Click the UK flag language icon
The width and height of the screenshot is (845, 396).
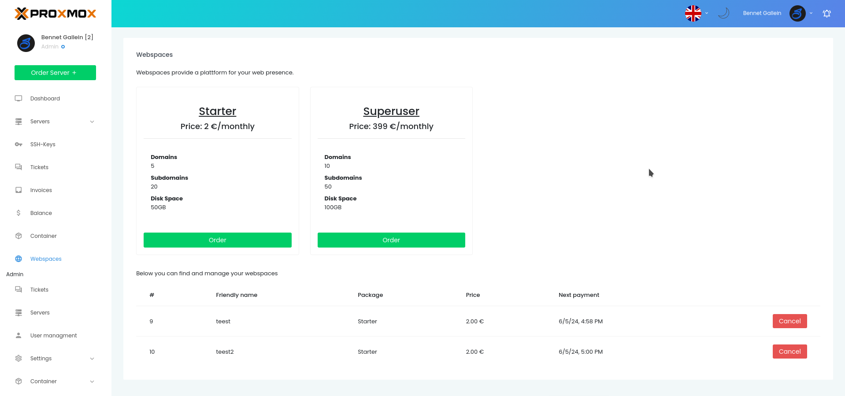[693, 14]
